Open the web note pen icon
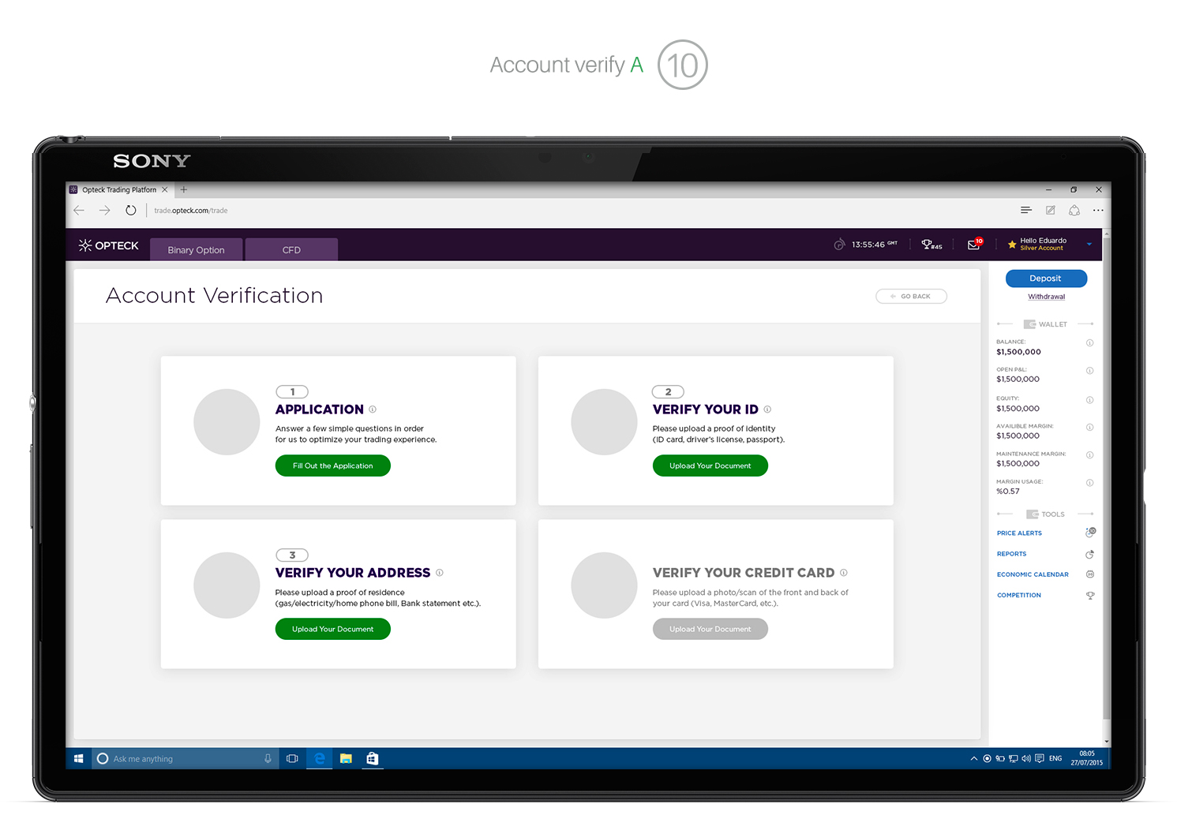 pyautogui.click(x=1051, y=210)
